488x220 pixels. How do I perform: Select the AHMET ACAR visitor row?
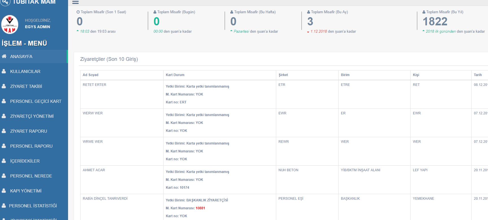[94, 170]
